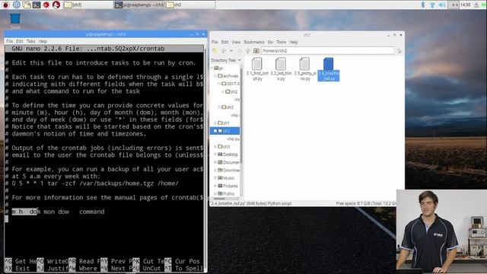Screen dimensions: 487x274
Task: Open the file manager's Edit menu
Action: point(225,42)
